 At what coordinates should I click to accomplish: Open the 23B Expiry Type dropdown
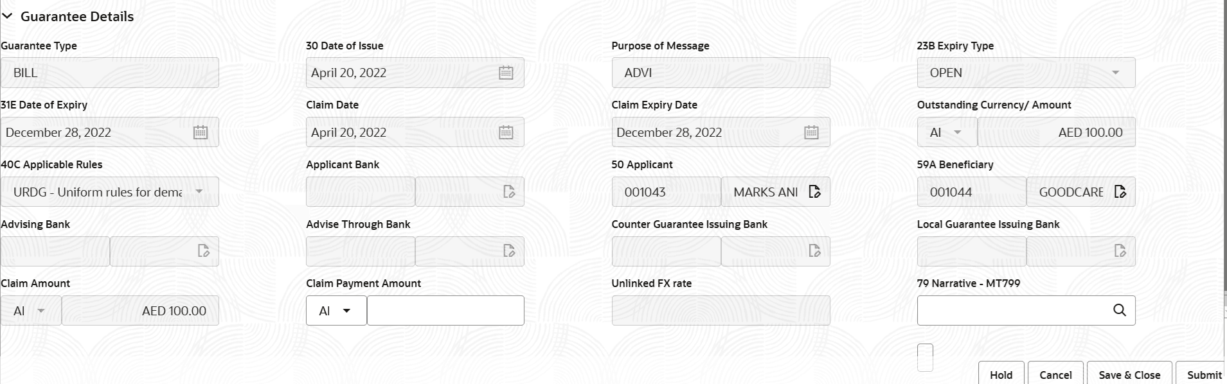[1118, 72]
